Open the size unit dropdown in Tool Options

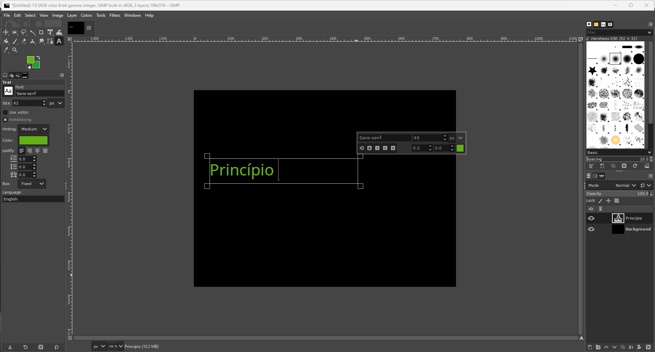[56, 103]
